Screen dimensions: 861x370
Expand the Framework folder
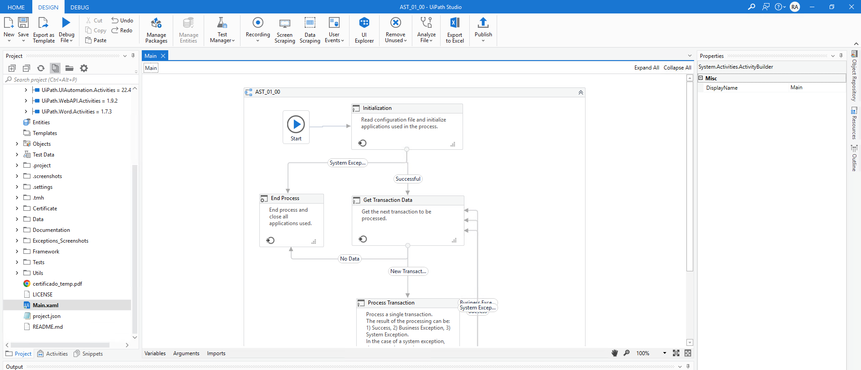17,252
